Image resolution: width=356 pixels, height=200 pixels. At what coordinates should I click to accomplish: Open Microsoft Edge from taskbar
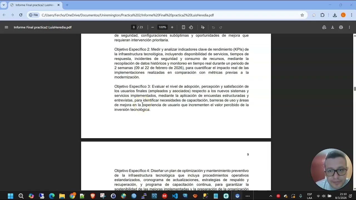(52, 196)
